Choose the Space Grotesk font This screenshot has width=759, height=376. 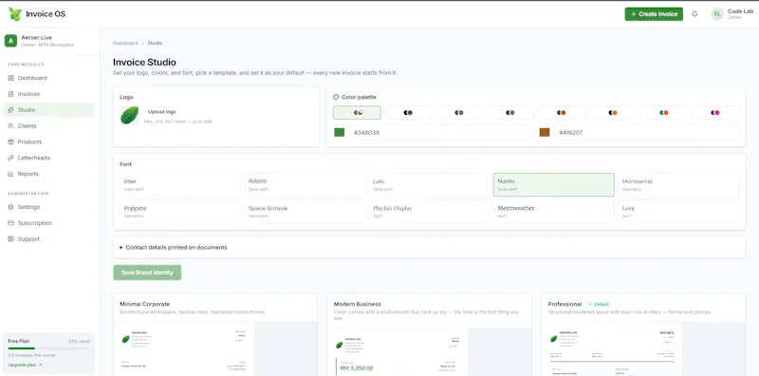305,211
